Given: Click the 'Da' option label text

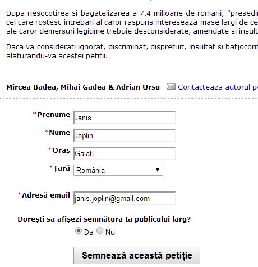Looking at the screenshot, I should point(89,232).
